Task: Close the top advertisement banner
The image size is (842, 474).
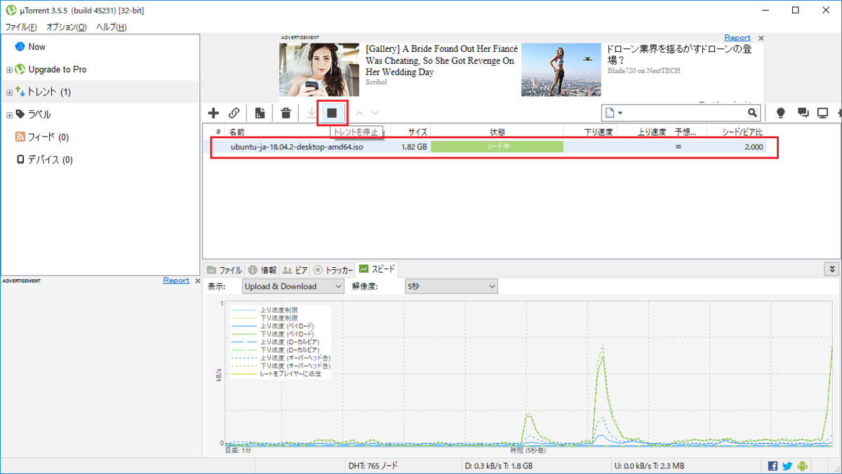Action: [x=761, y=38]
